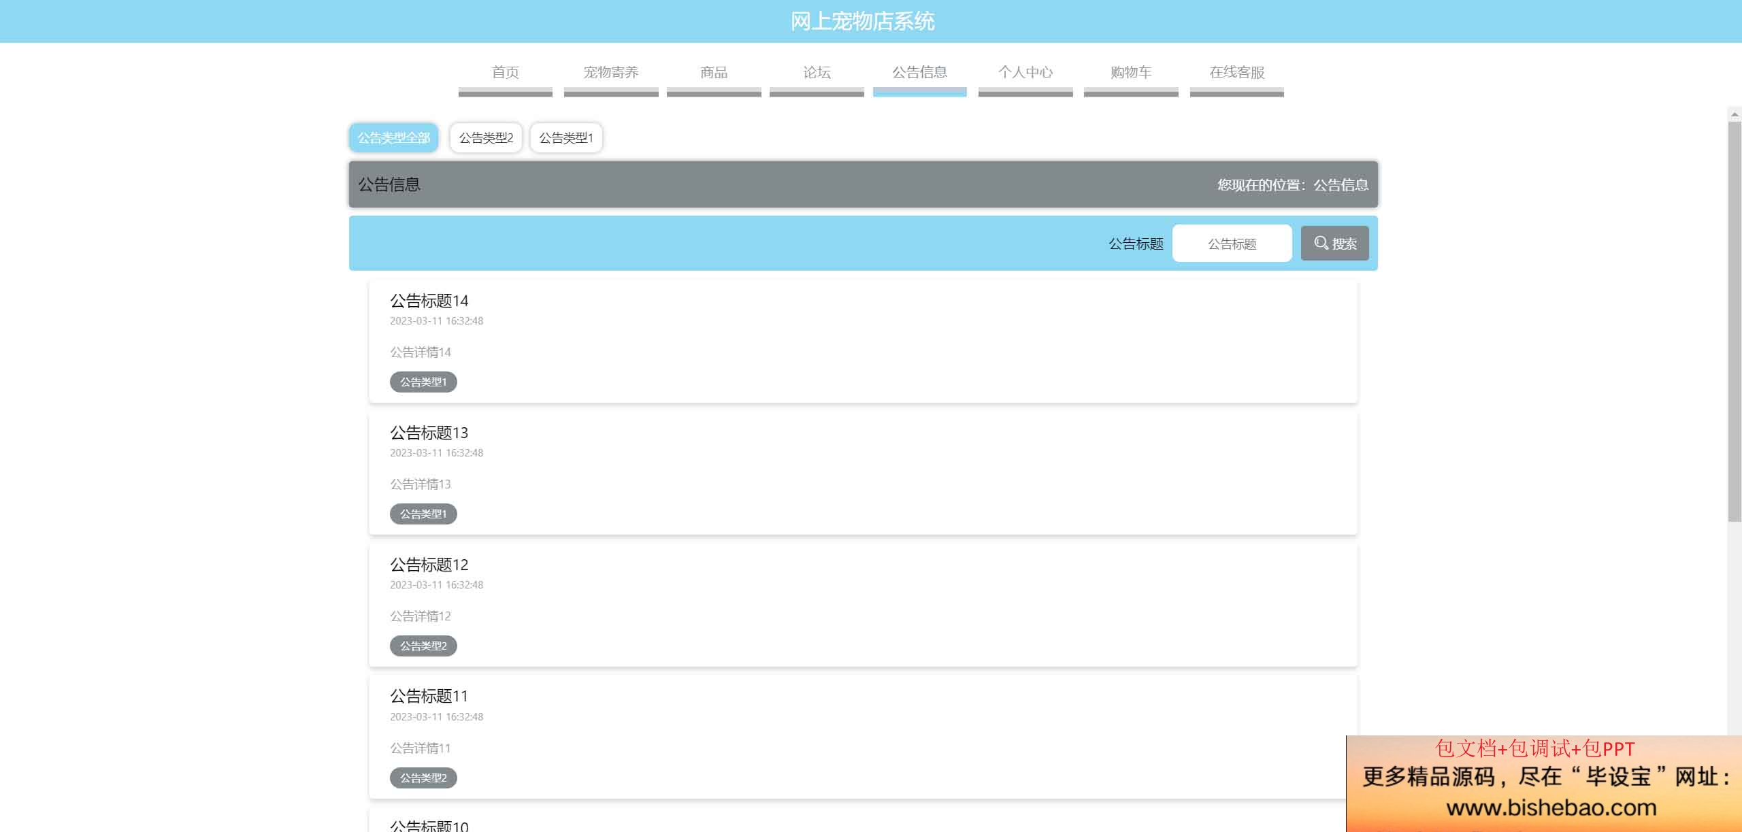Open the 论坛 tab
The height and width of the screenshot is (832, 1742).
tap(817, 72)
